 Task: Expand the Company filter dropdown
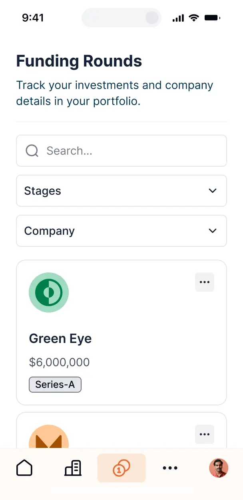[121, 231]
